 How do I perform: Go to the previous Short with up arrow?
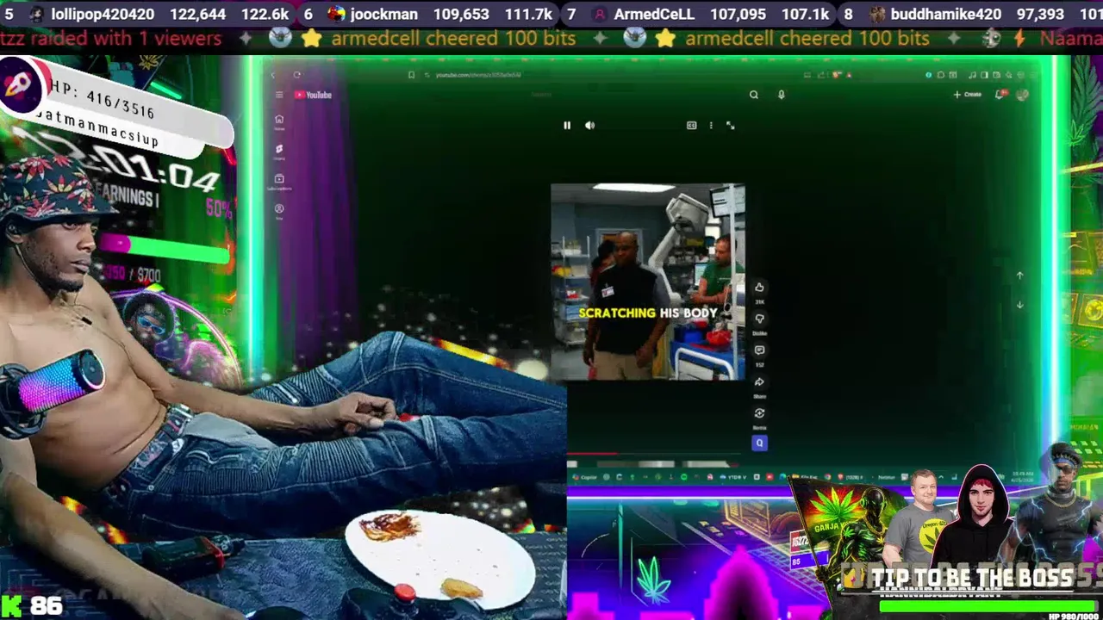click(1019, 276)
